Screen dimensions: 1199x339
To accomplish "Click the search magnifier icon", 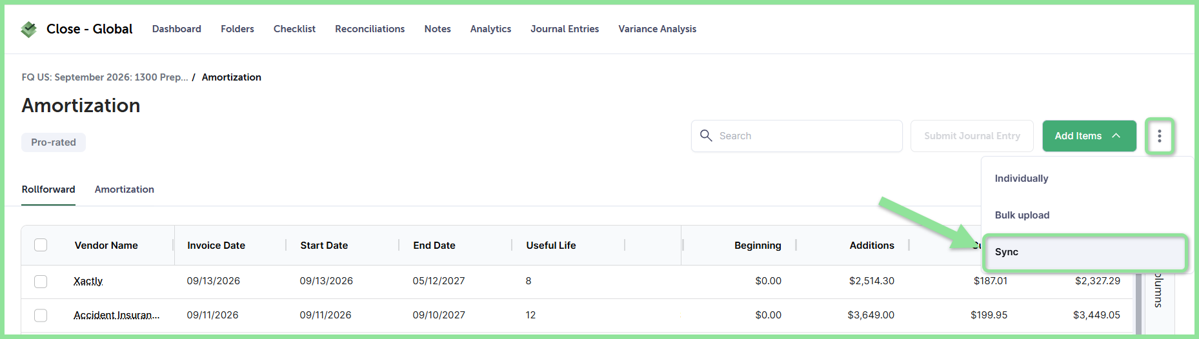I will pyautogui.click(x=706, y=135).
